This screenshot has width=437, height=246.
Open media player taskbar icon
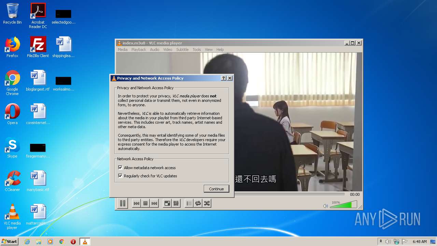pos(50,242)
